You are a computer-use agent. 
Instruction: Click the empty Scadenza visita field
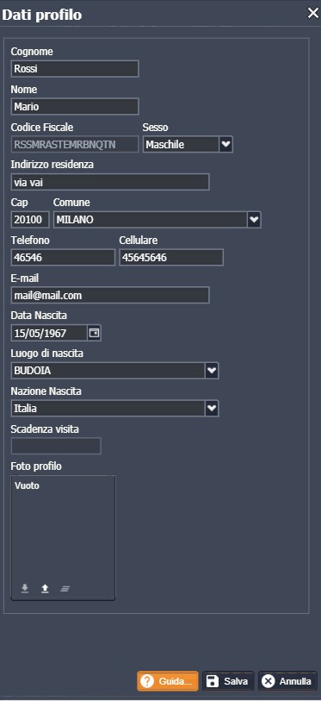click(56, 446)
